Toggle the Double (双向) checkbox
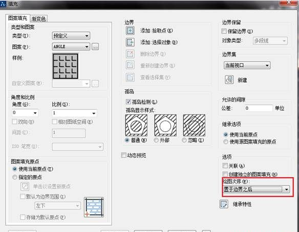This screenshot has width=299, height=232. point(15,122)
